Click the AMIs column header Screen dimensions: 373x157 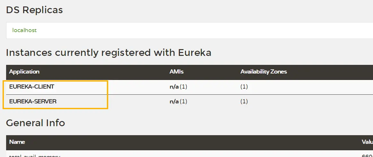pos(177,72)
